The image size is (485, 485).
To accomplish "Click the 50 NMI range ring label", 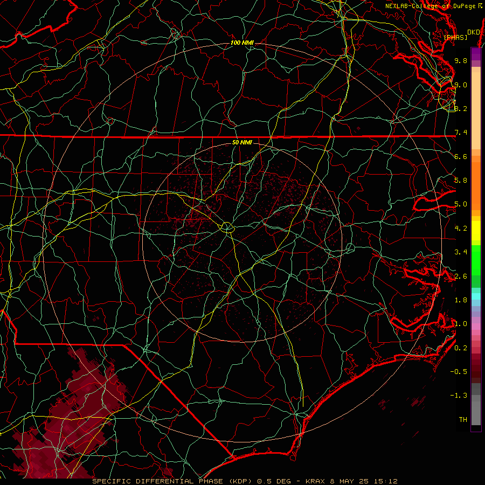I will pos(242,143).
